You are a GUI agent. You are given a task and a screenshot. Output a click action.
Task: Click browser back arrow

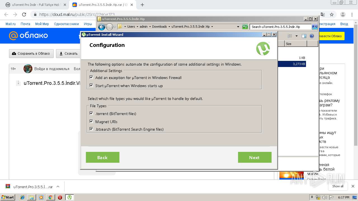click(x=6, y=15)
